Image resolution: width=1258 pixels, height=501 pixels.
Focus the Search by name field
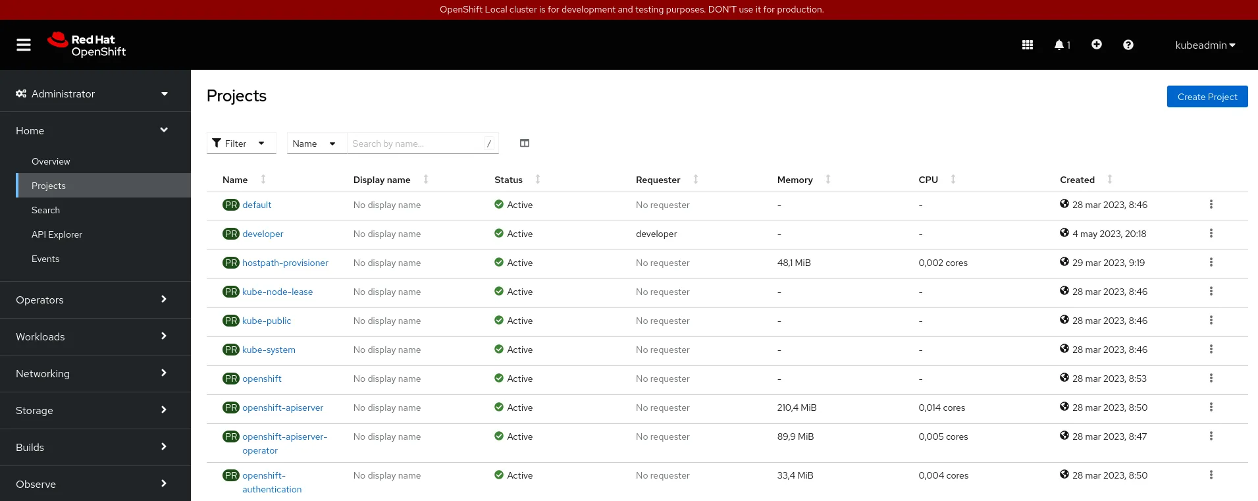pyautogui.click(x=416, y=144)
